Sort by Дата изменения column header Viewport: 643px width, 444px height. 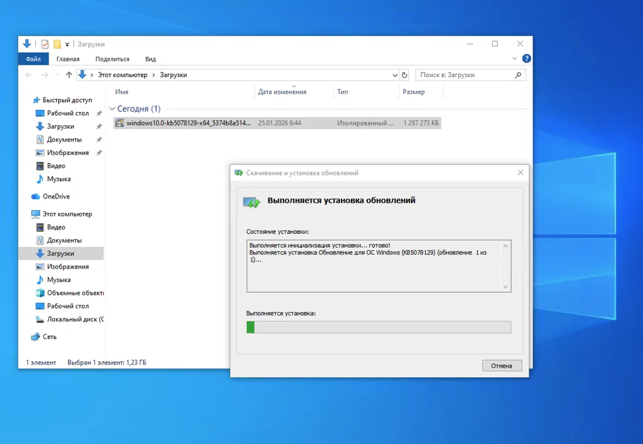pos(282,92)
